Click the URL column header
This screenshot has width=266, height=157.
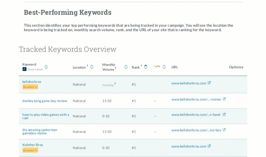(174, 67)
